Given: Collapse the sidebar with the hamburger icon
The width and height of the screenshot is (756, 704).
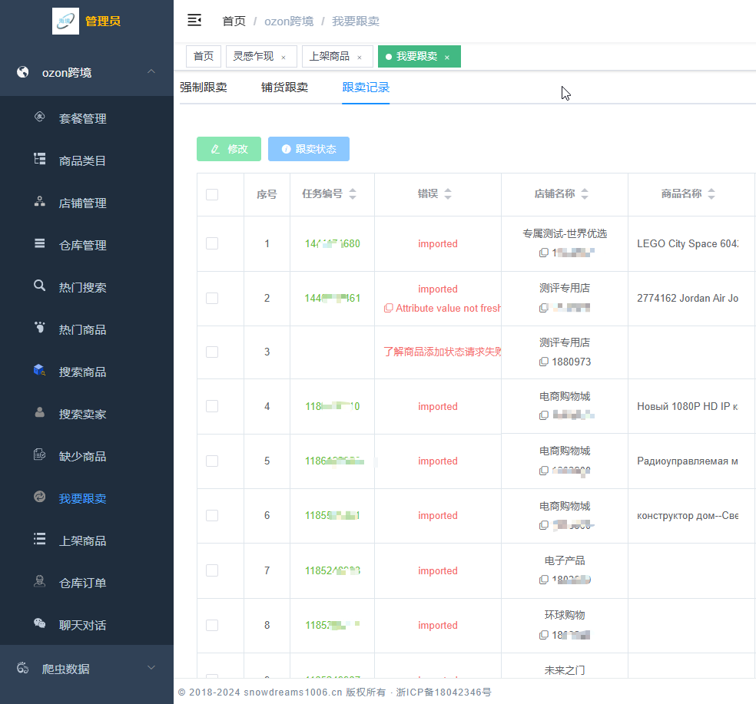Looking at the screenshot, I should (194, 21).
